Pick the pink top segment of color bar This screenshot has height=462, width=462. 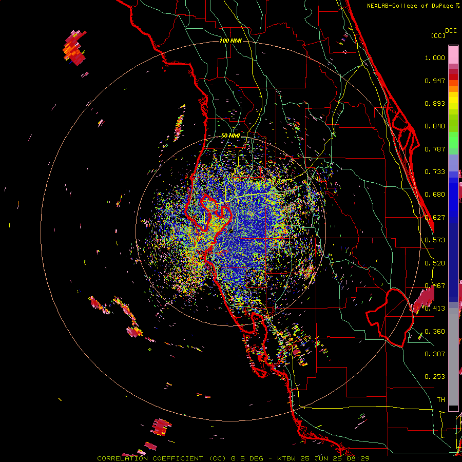click(453, 54)
